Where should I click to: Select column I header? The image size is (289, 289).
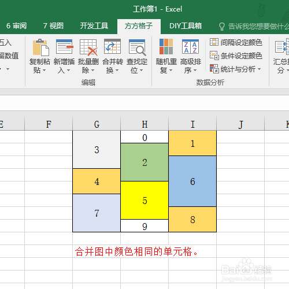[192, 124]
